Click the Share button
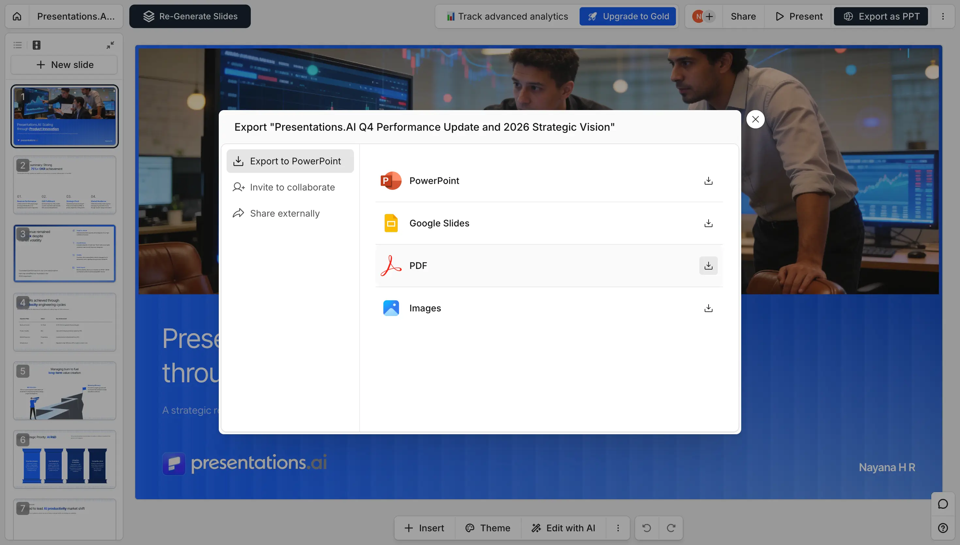This screenshot has width=960, height=545. tap(743, 16)
